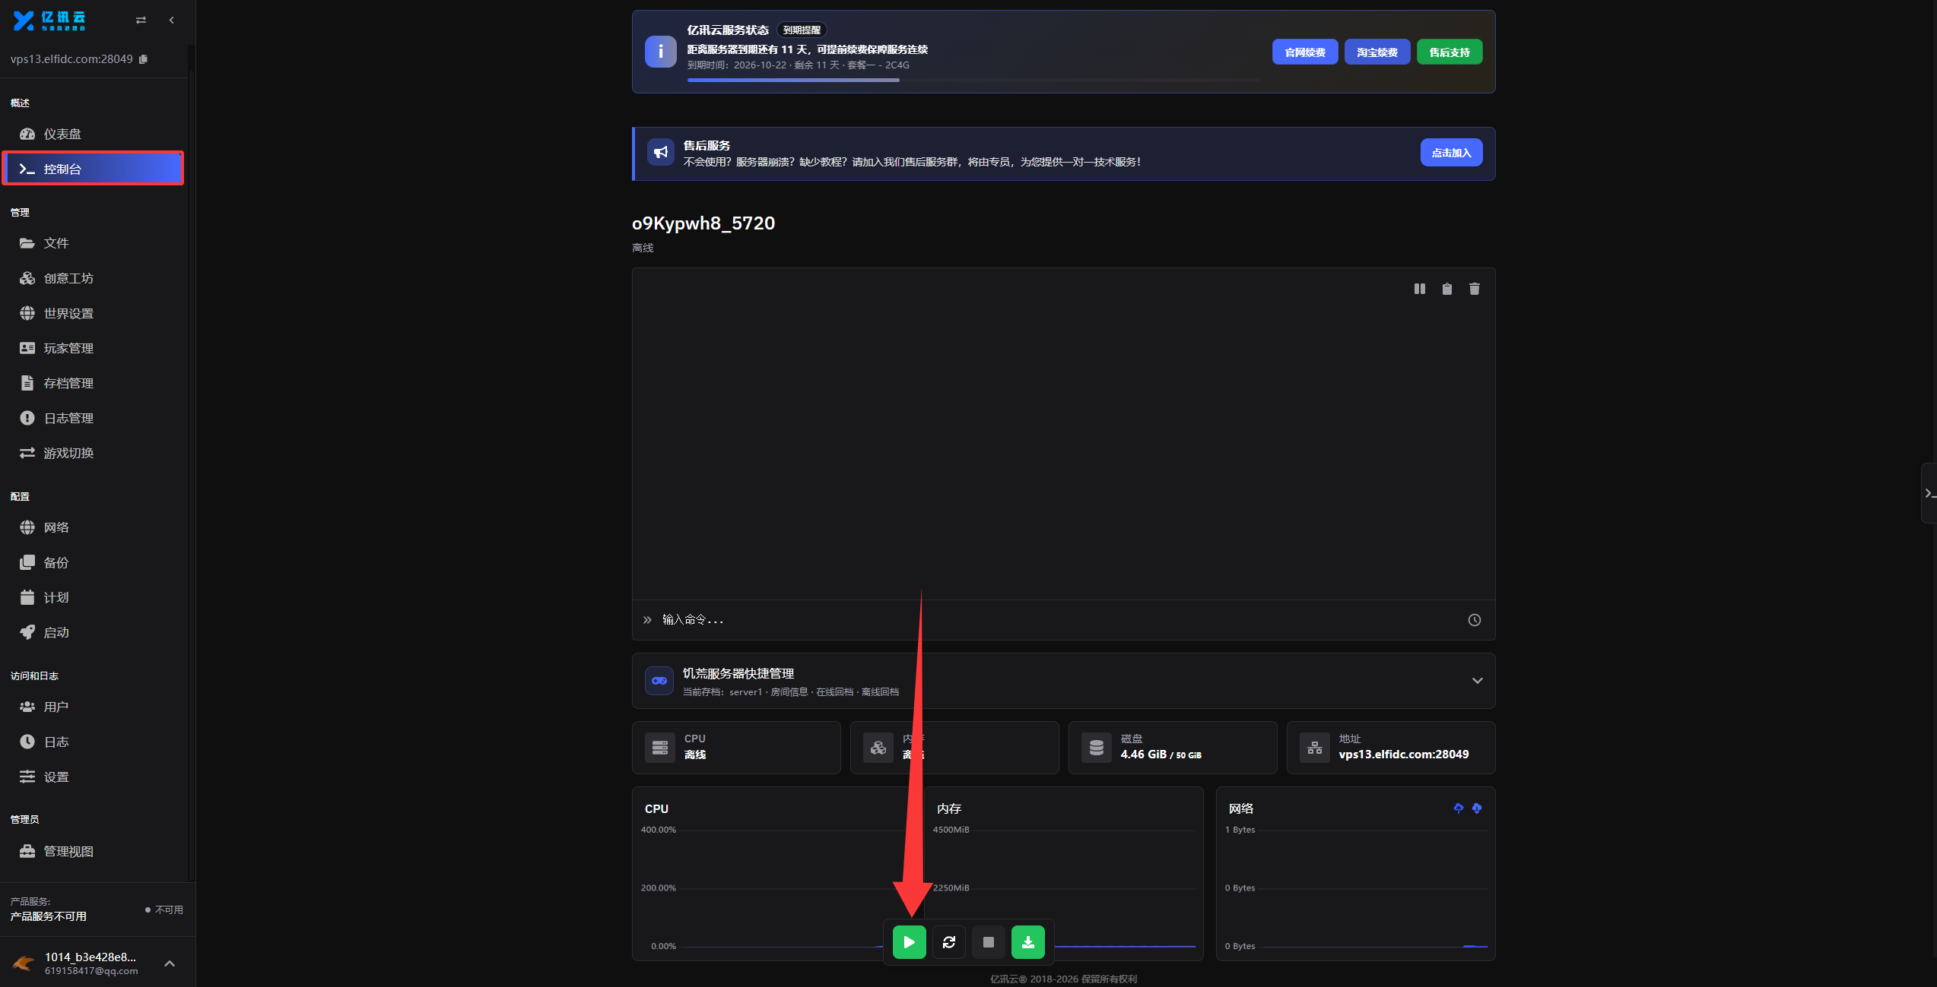Image resolution: width=1937 pixels, height=987 pixels.
Task: Expand user account menu chevron
Action: [170, 963]
